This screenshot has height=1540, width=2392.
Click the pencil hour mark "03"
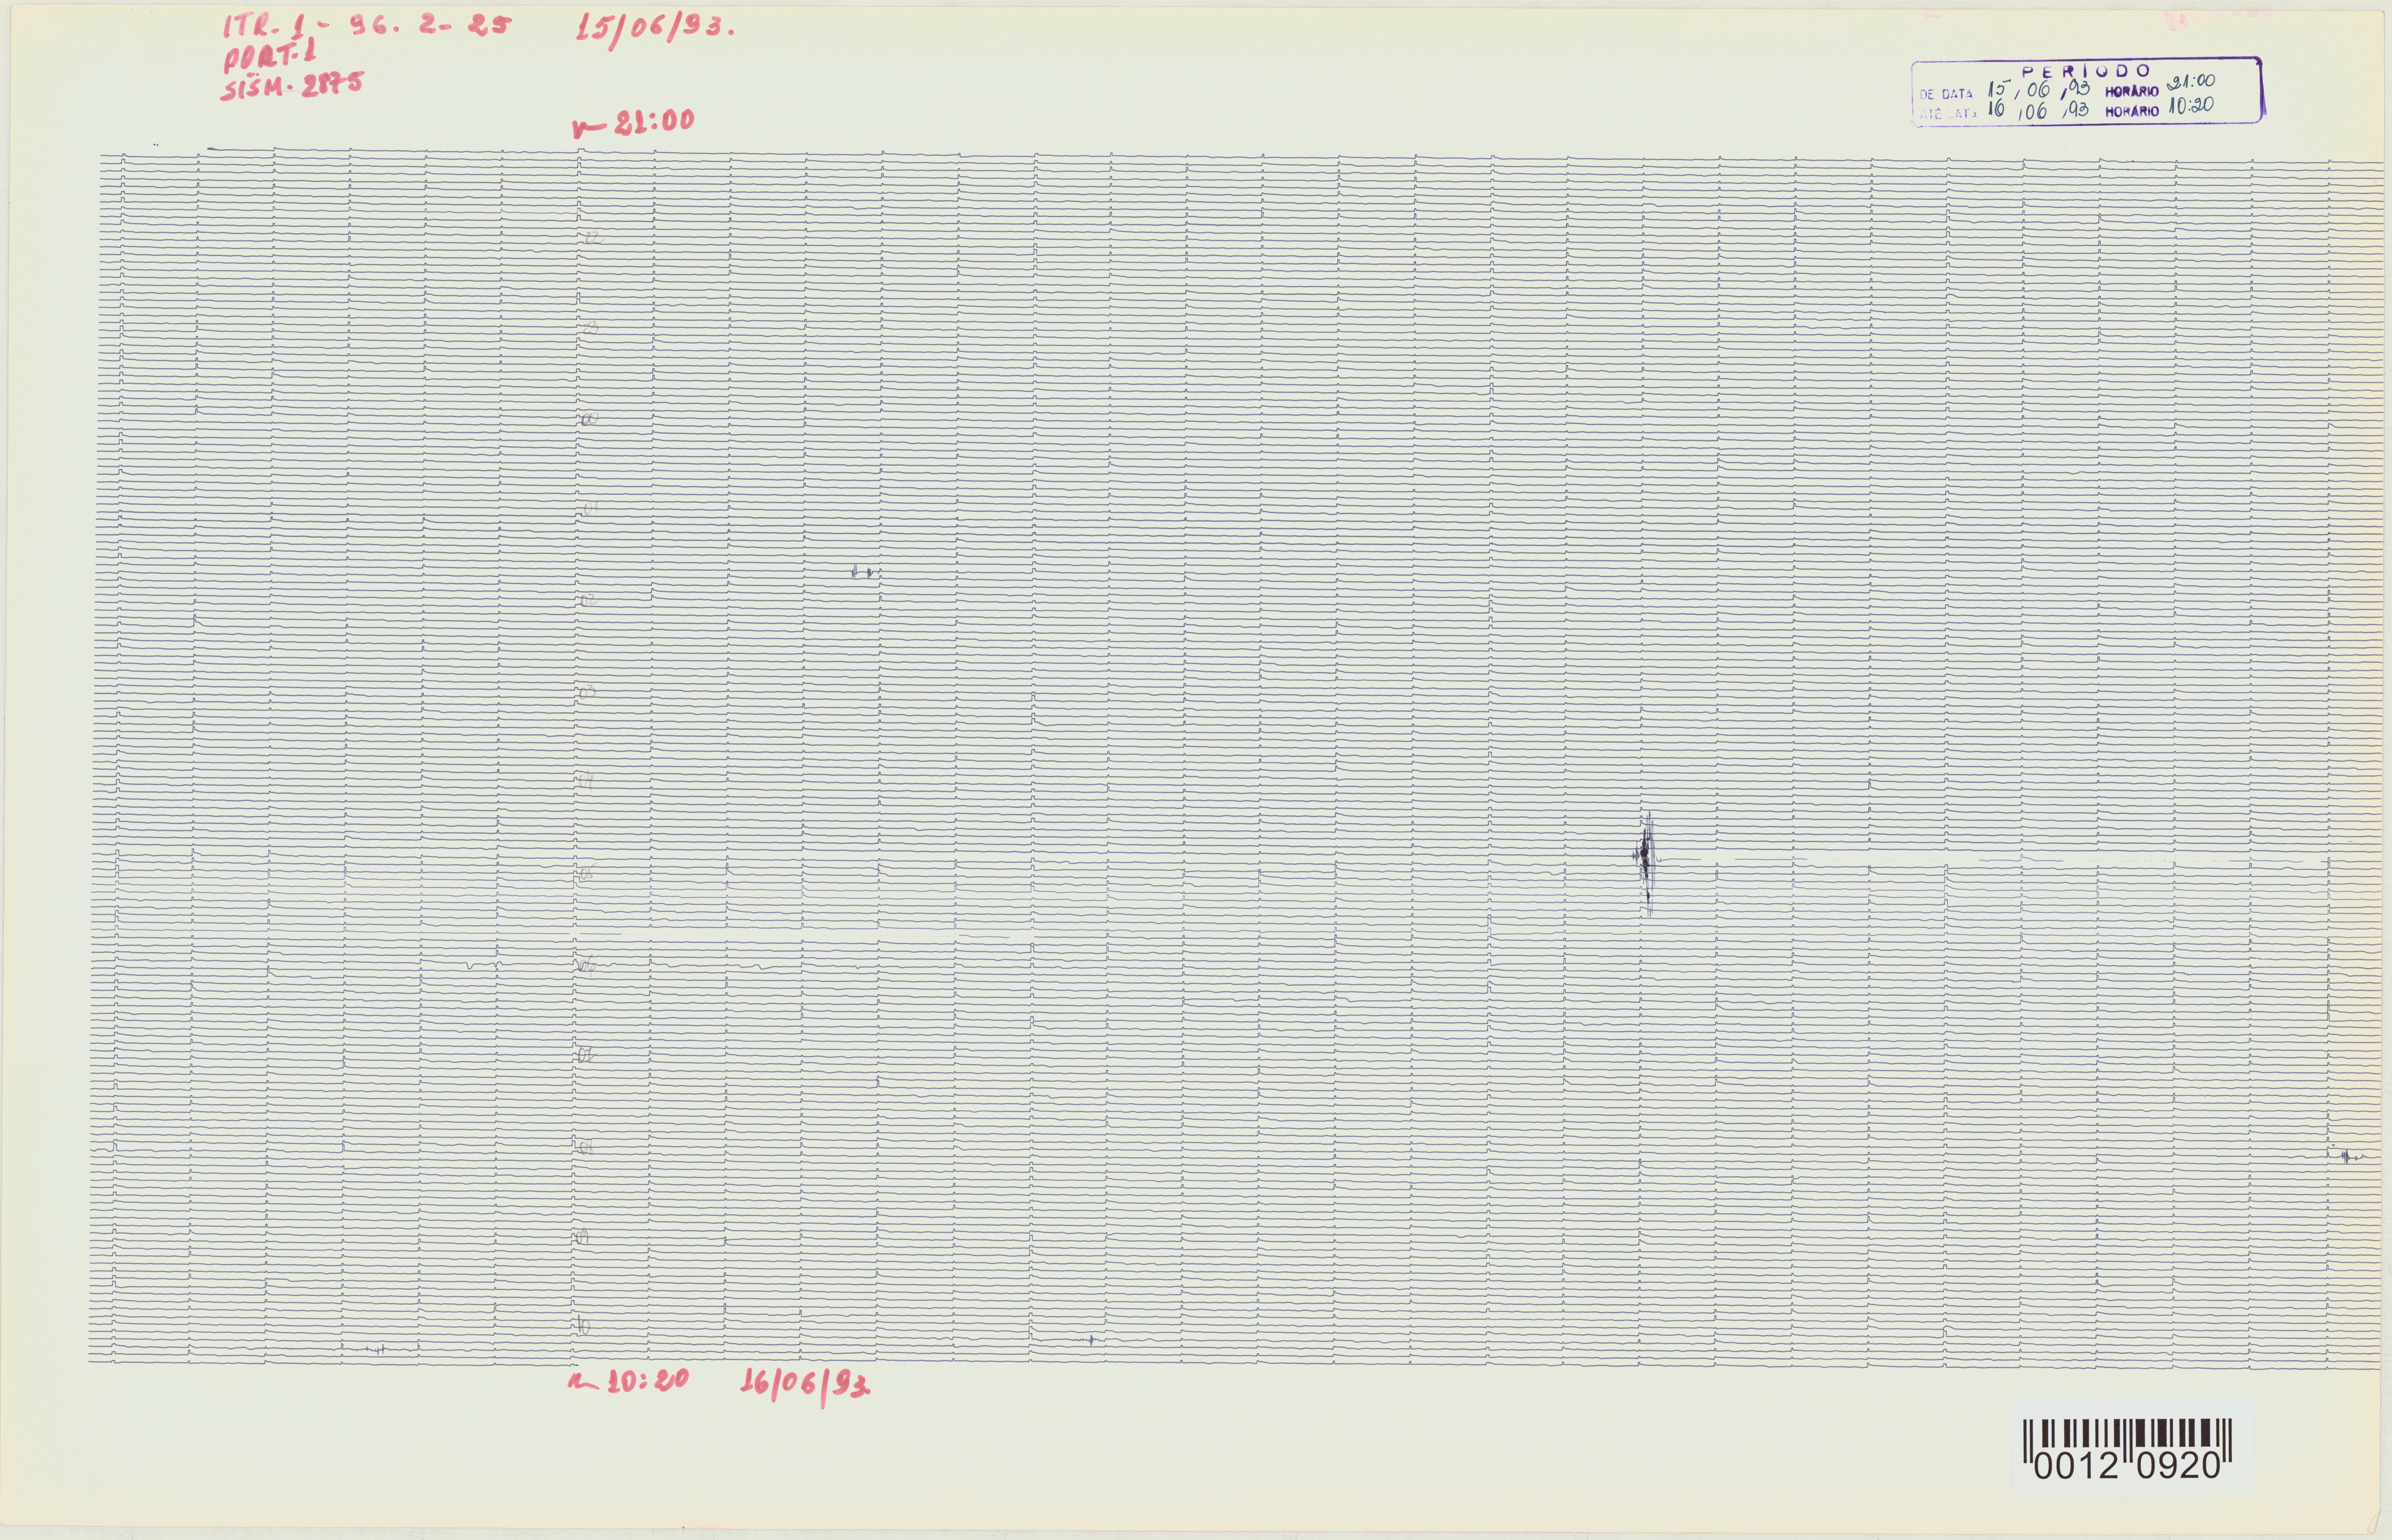click(588, 691)
